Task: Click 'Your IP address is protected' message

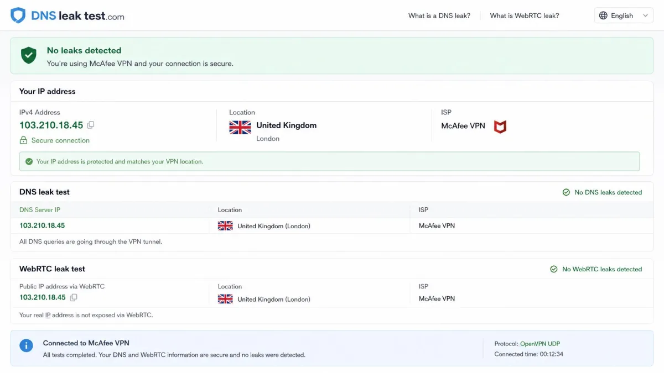Action: tap(120, 162)
